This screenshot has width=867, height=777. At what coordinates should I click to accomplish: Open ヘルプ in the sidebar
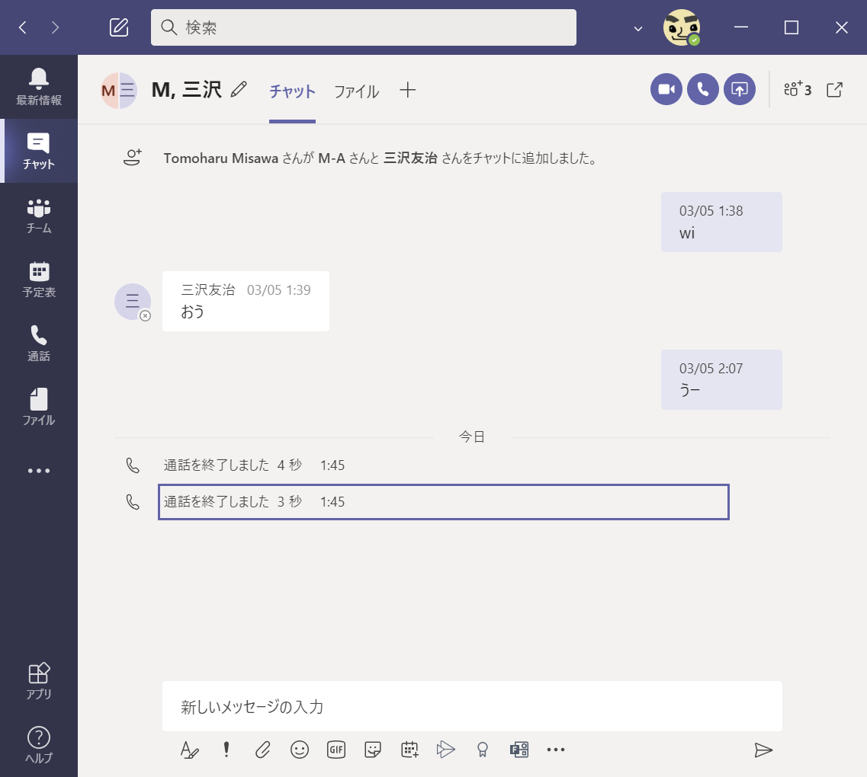(x=39, y=745)
